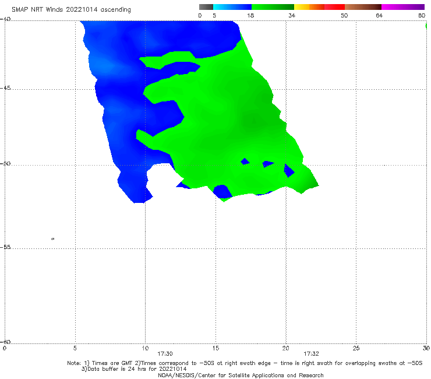Click the longitude axis label '20'
This screenshot has height=379, width=431.
[286, 348]
